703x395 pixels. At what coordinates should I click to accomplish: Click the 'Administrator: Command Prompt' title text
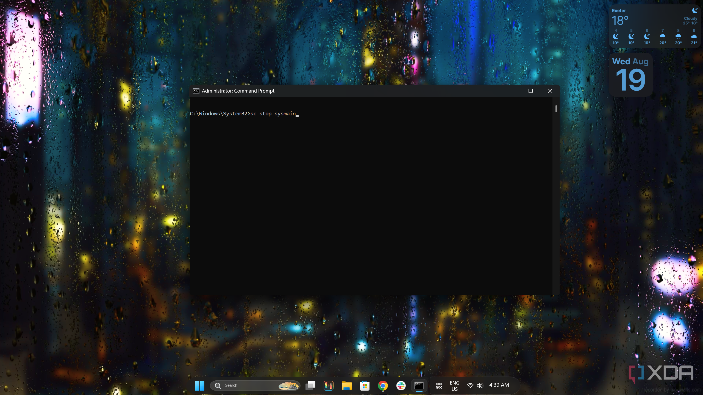click(238, 91)
